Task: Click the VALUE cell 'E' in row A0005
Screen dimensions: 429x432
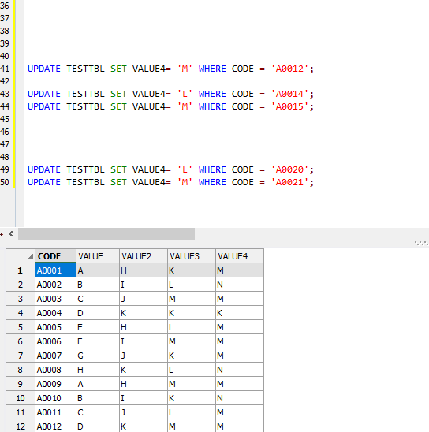Action: pos(98,327)
